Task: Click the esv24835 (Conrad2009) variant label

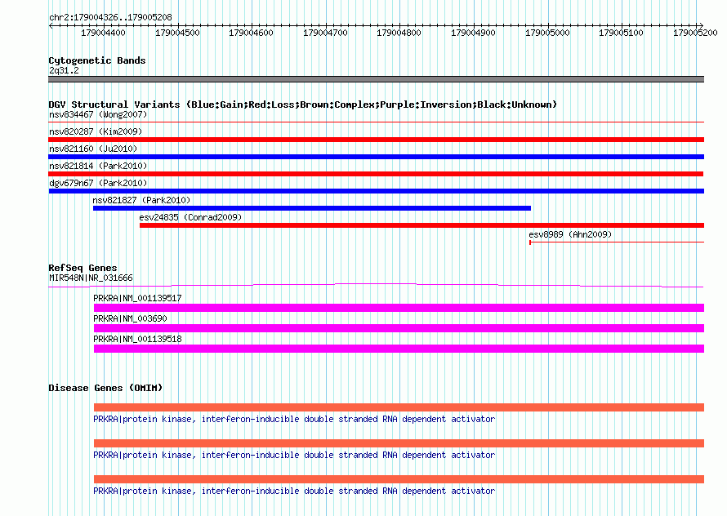Action: tap(190, 217)
